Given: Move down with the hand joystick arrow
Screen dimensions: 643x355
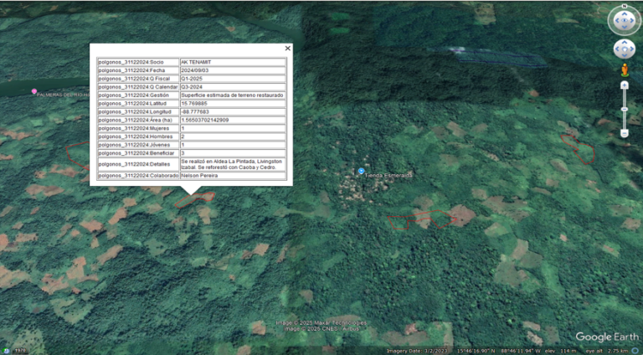Looking at the screenshot, I should (x=625, y=56).
